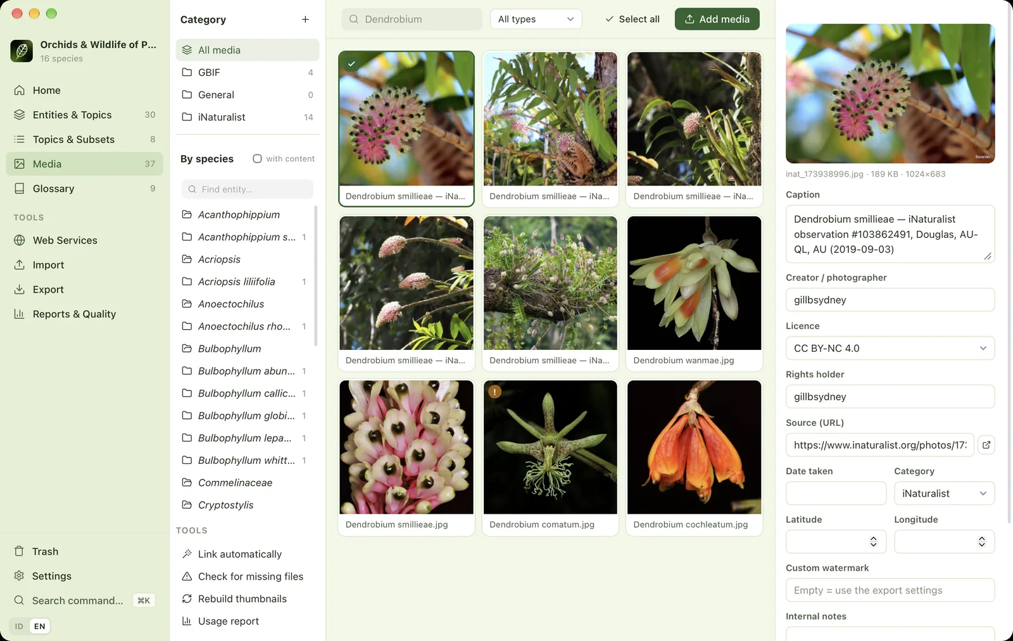
Task: Open the Home page
Action: pyautogui.click(x=84, y=90)
